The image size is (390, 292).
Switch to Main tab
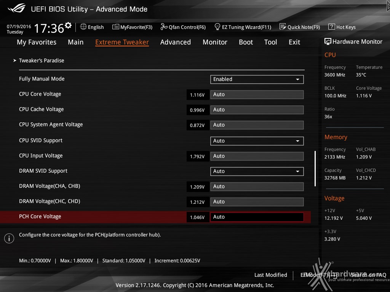coord(76,42)
